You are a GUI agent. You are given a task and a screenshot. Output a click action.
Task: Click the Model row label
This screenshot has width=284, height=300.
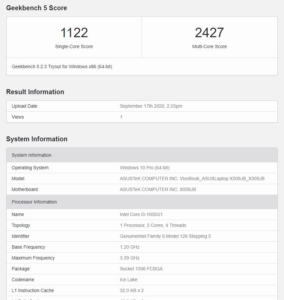coord(18,178)
